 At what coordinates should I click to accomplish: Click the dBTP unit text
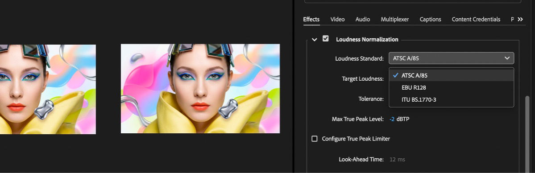pos(402,119)
